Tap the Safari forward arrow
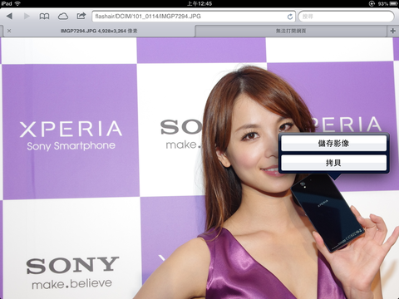This screenshot has width=399, height=299. point(27,16)
